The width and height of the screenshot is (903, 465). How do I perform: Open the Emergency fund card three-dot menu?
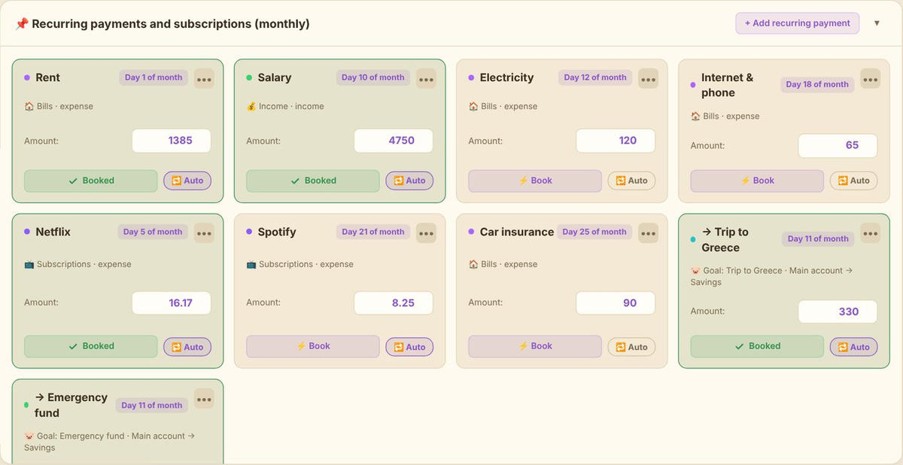(x=204, y=398)
